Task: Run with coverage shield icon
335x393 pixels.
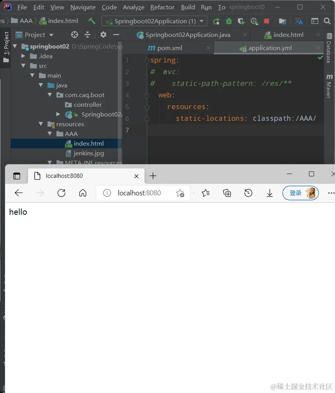Action: pos(241,21)
